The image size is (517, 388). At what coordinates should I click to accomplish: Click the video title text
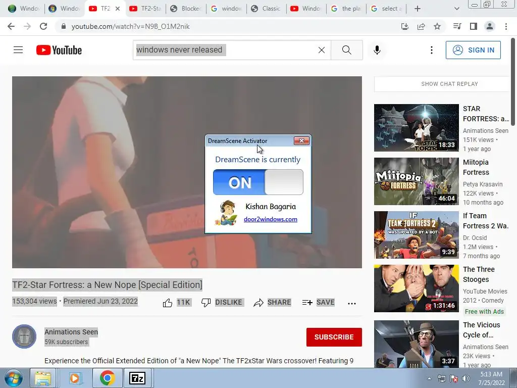(x=107, y=284)
